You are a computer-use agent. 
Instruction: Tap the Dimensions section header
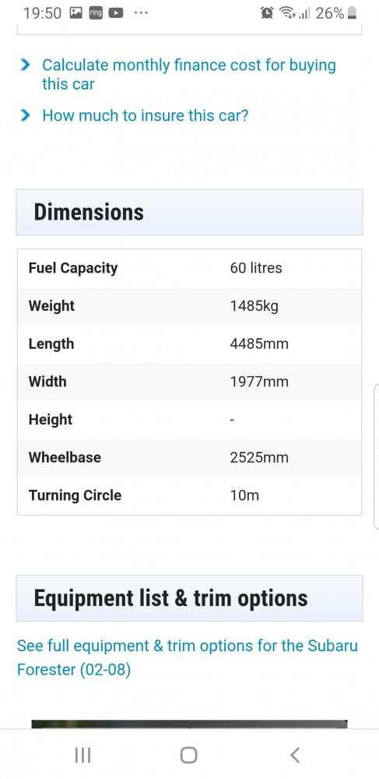[189, 212]
